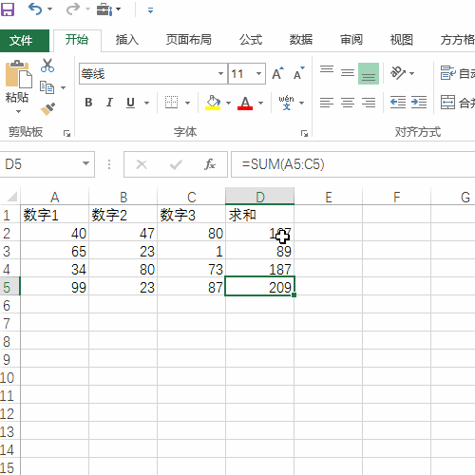The image size is (475, 475).
Task: Redo the undone action
Action: [x=72, y=9]
